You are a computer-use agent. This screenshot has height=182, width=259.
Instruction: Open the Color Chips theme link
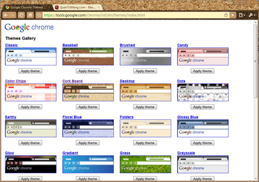point(15,81)
